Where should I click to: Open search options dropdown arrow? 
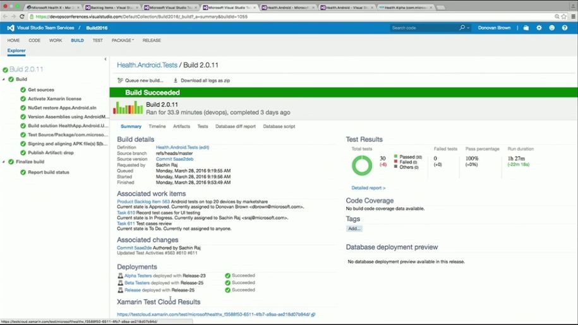tap(468, 28)
